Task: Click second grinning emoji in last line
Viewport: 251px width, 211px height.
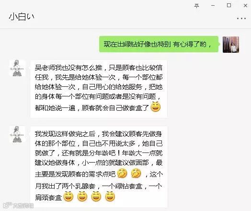Action: pyautogui.click(x=82, y=197)
